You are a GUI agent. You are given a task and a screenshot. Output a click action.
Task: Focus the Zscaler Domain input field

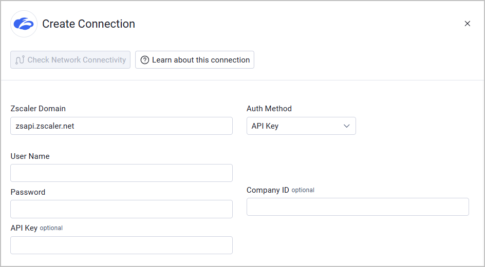tap(122, 126)
